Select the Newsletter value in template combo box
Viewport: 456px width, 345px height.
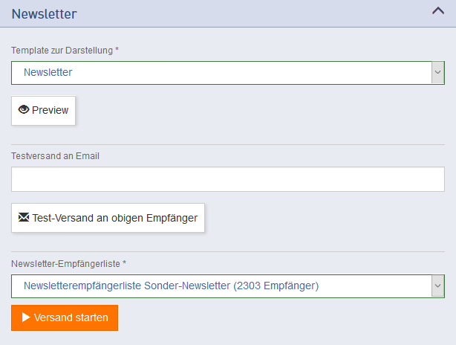click(x=48, y=72)
